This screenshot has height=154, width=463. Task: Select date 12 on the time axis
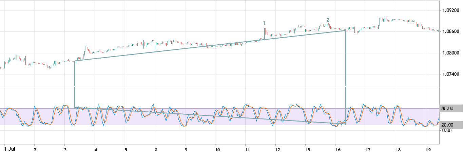(277, 149)
